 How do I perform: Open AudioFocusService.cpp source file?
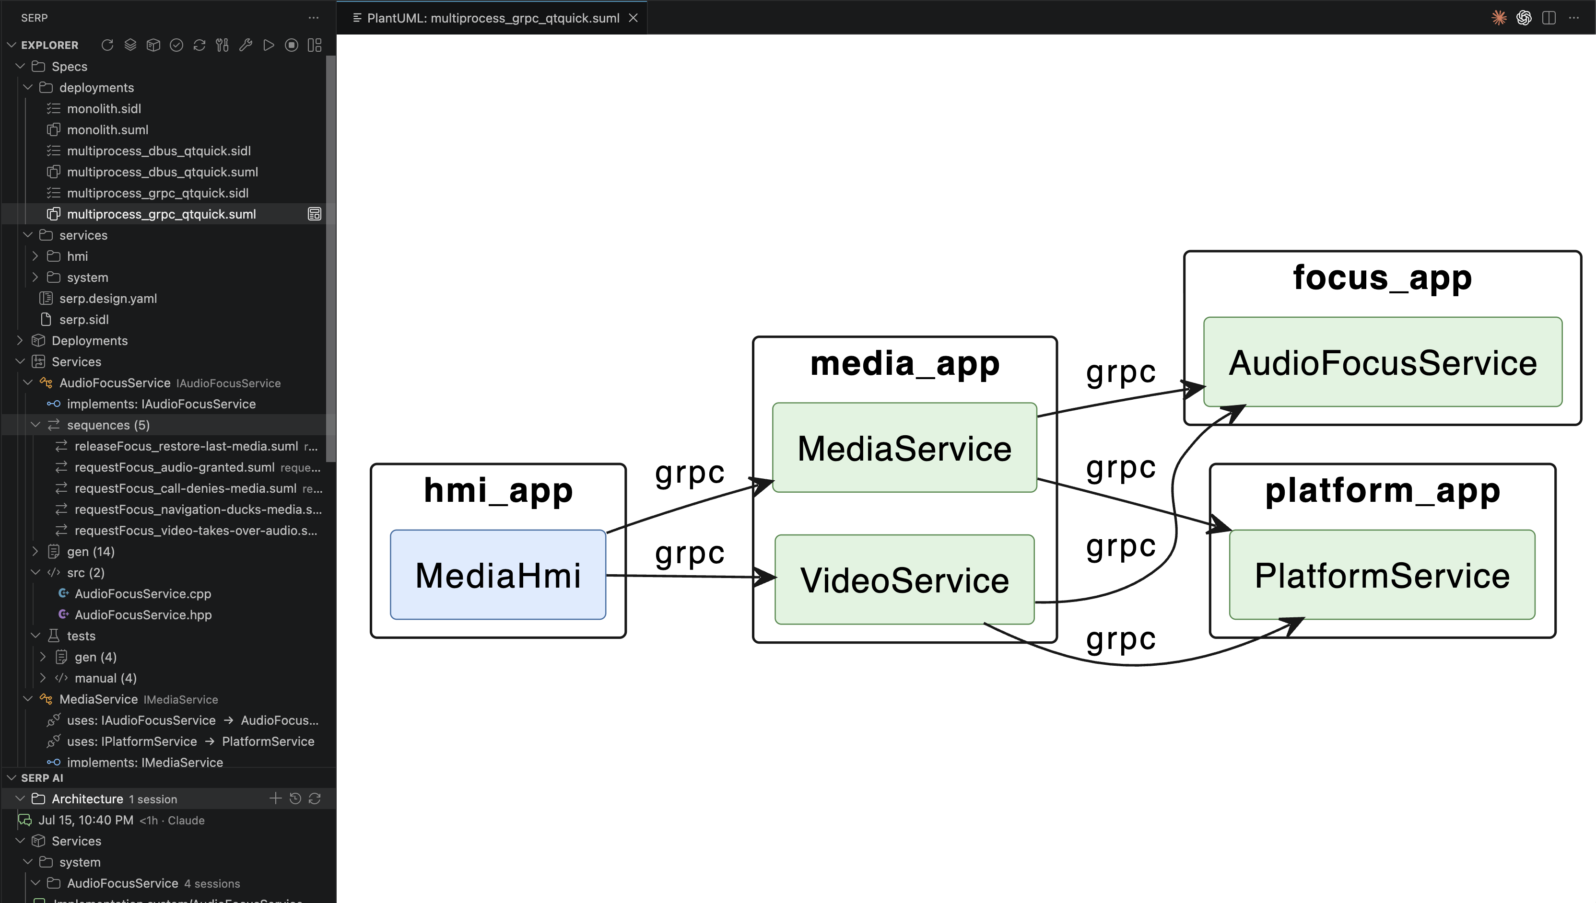tap(164, 593)
